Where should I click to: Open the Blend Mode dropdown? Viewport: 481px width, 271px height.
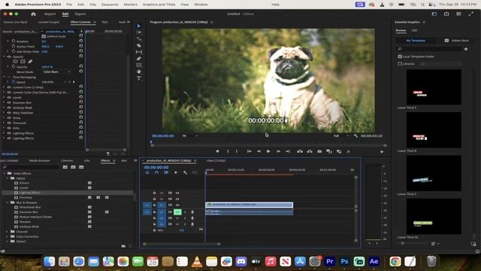57,72
